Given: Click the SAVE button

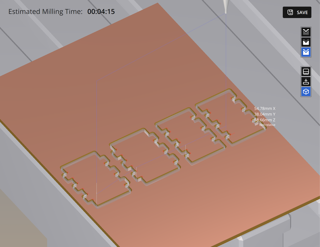Looking at the screenshot, I should click(x=297, y=12).
